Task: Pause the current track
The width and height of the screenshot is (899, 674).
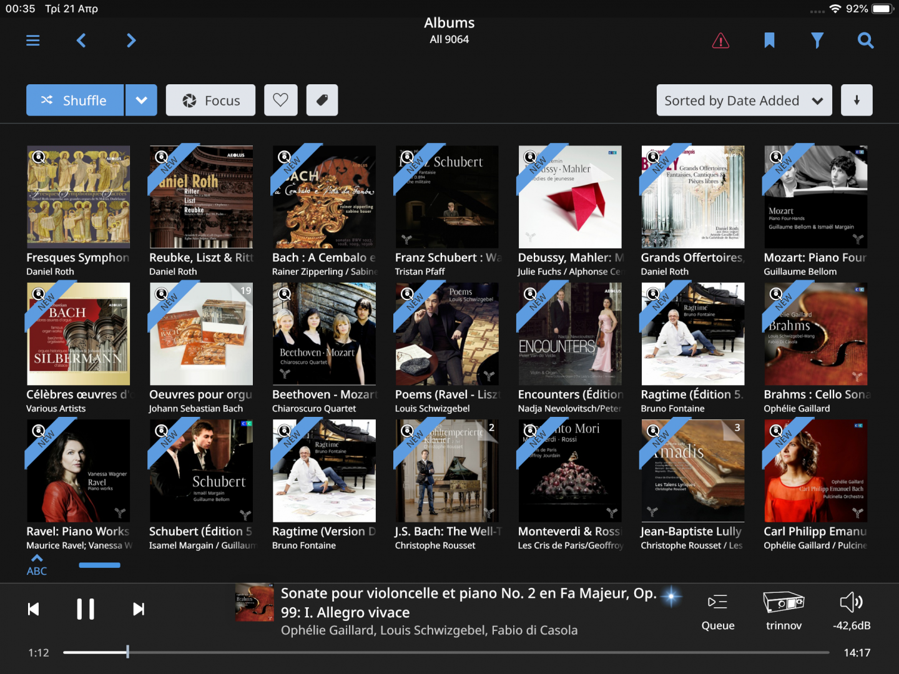Action: 86,609
